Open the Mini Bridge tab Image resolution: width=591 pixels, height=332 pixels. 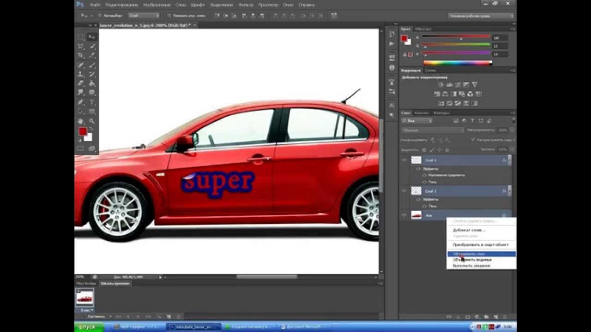(86, 284)
